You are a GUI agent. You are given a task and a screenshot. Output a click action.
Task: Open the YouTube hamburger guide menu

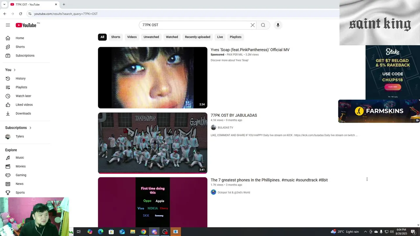pyautogui.click(x=8, y=25)
